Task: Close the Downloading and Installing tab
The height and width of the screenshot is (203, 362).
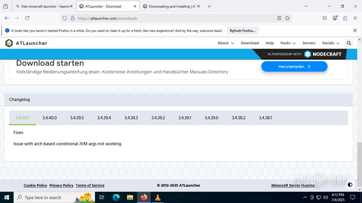Action: tap(199, 6)
